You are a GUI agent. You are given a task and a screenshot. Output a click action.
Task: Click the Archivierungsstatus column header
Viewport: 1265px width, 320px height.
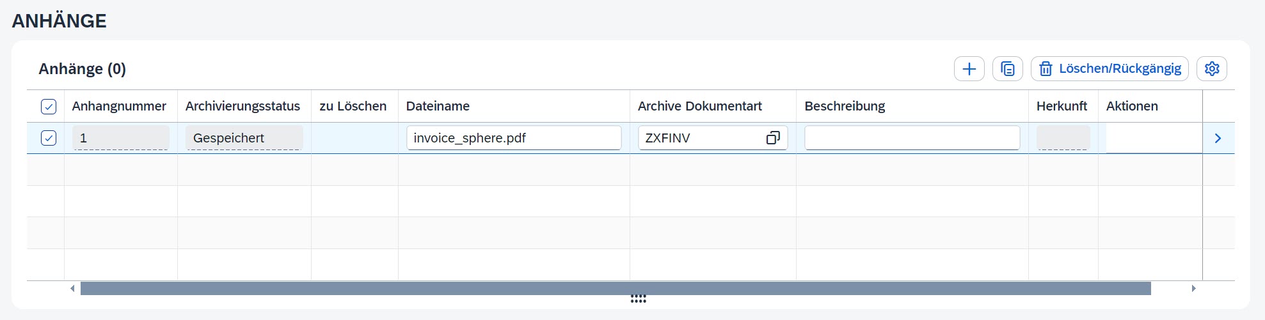point(243,107)
